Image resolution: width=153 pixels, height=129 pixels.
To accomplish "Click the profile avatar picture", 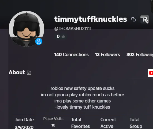I will coord(26,29).
